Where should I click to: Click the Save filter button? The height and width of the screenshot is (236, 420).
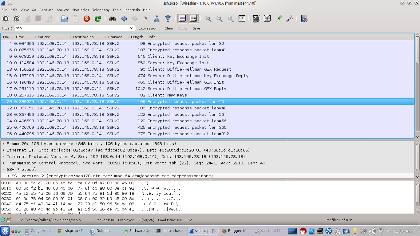click(x=196, y=28)
